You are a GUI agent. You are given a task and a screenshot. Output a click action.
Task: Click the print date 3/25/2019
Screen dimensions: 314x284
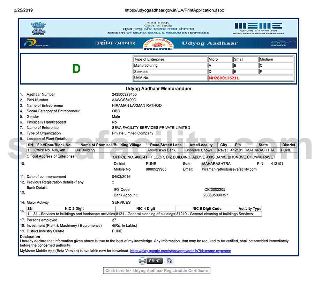point(23,10)
